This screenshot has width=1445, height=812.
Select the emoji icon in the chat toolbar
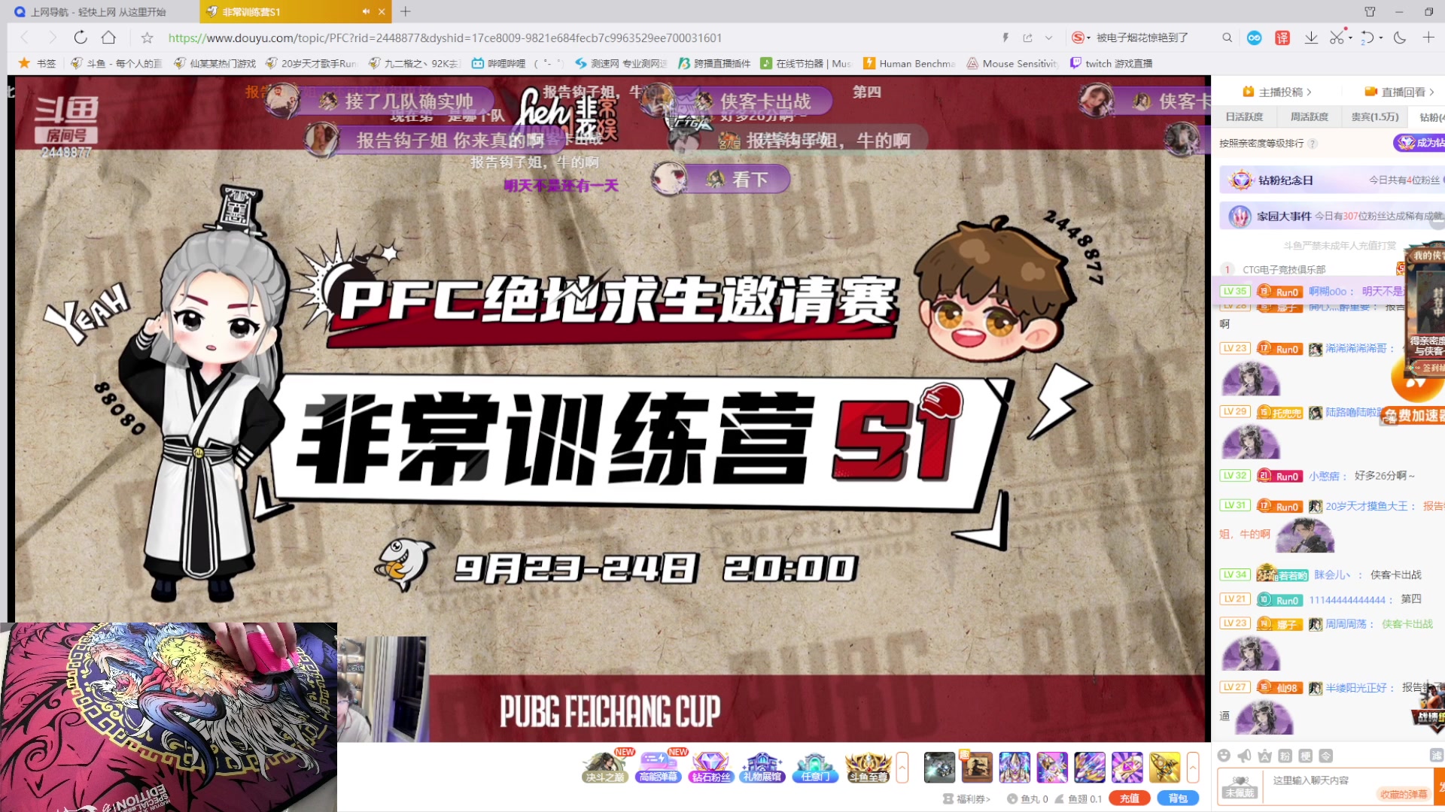1224,756
